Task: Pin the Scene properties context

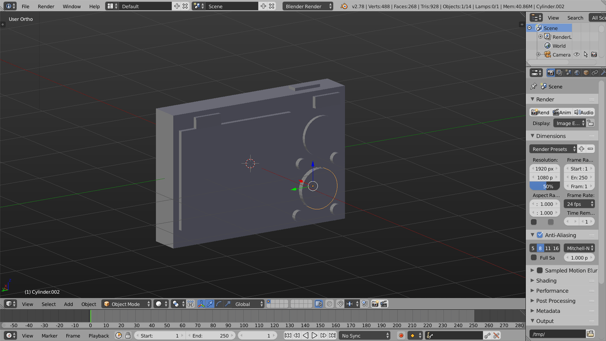Action: click(534, 86)
